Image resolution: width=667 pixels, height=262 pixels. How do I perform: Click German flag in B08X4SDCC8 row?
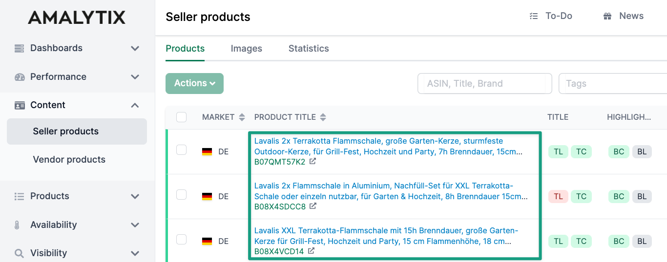click(x=207, y=197)
